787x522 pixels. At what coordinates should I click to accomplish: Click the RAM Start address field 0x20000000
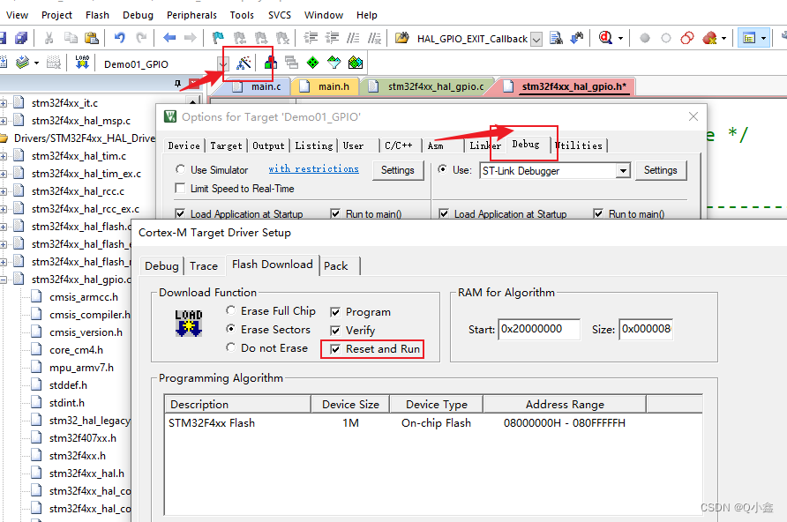tap(539, 330)
